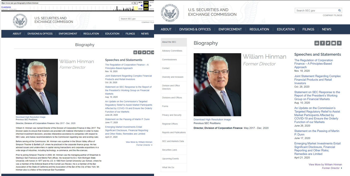Viewport: 350px width, 176px height.
Task: Click "Download High Resolution Image" on the Wayback capture
Action: click(31, 117)
